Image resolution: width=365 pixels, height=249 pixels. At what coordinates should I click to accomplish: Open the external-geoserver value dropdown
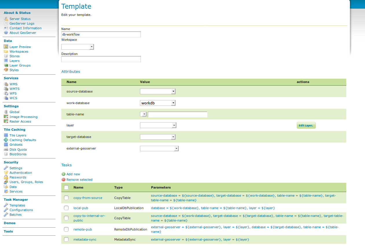click(x=159, y=149)
